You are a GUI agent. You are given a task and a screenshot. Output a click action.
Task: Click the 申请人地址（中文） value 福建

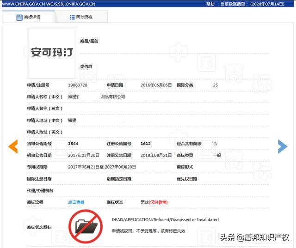coord(72,120)
